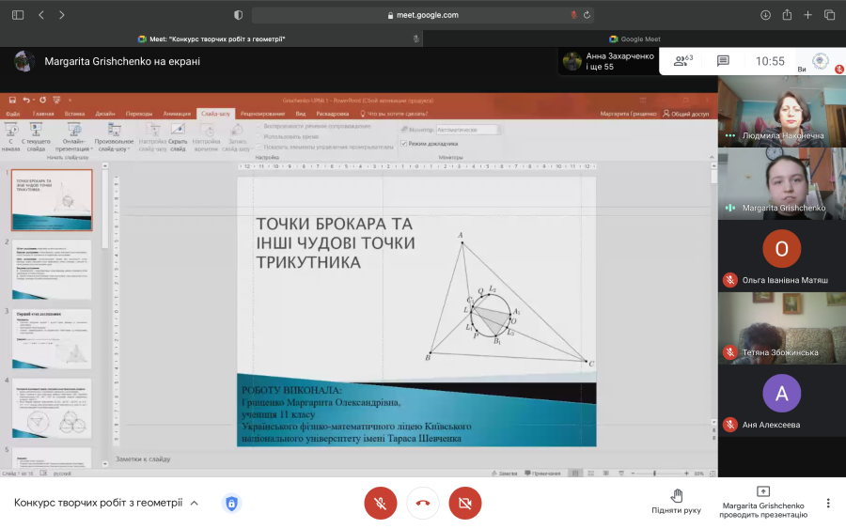
Task: Start slideshow with С начала
Action: pos(10,137)
